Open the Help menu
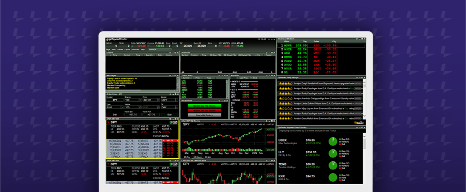This screenshot has width=466, height=192. (x=143, y=49)
